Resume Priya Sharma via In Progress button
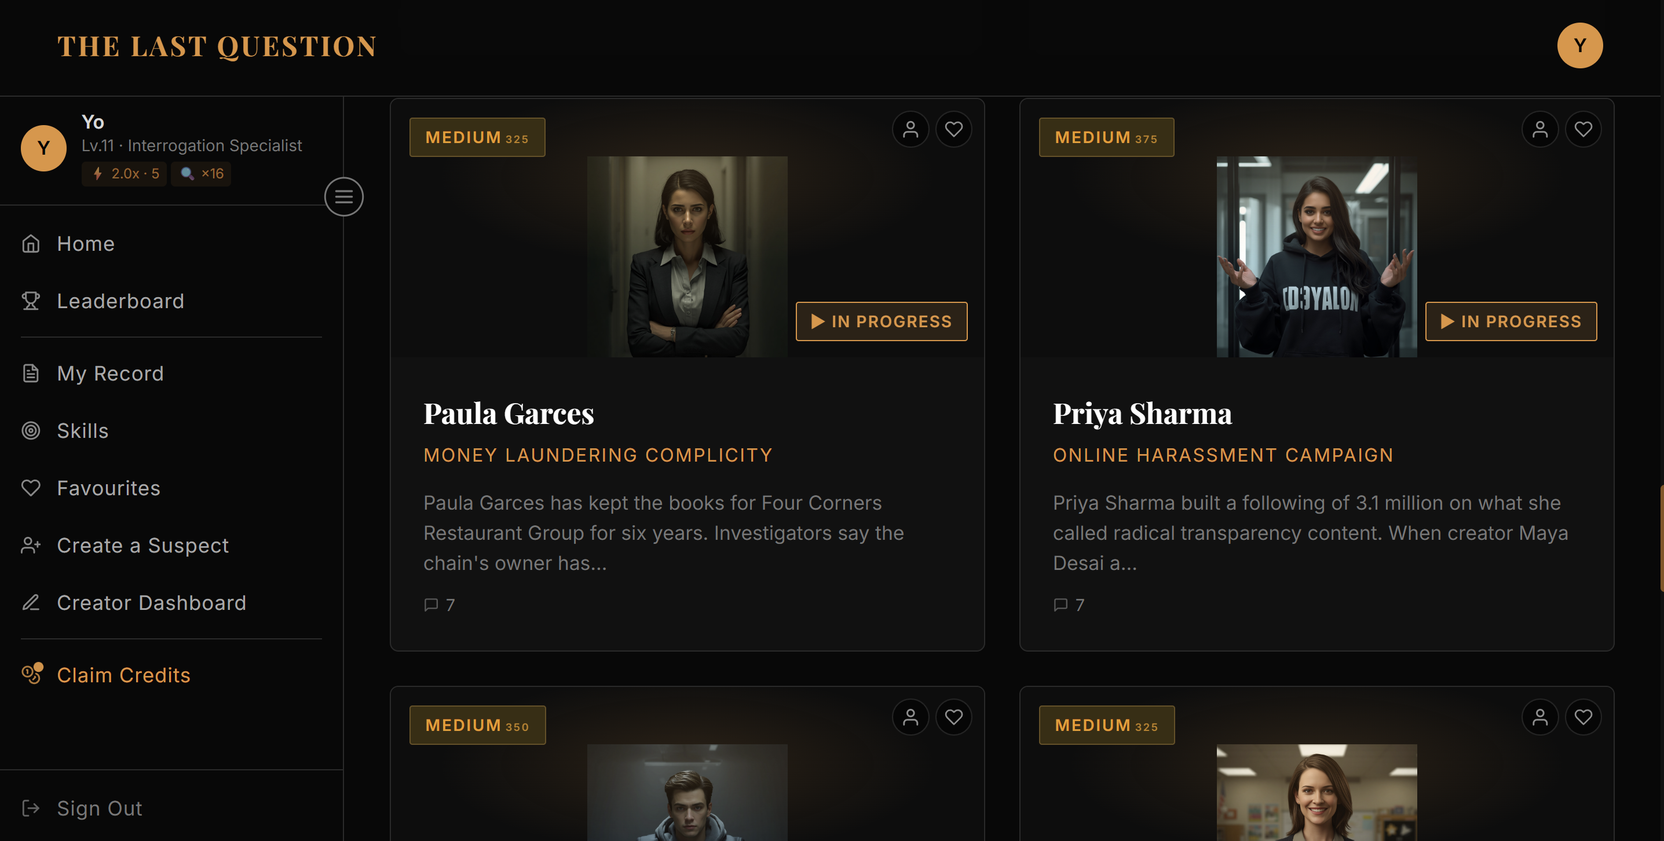This screenshot has width=1664, height=841. [x=1511, y=321]
